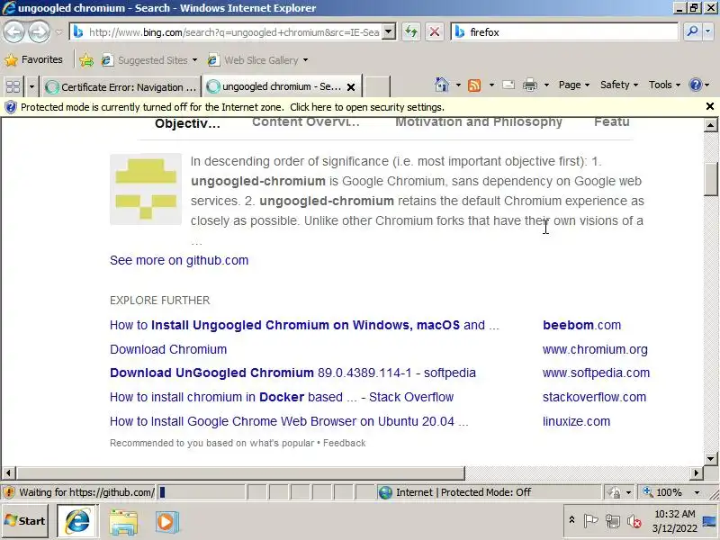Viewport: 720px width, 540px height.
Task: Expand the Home button dropdown arrow
Action: pyautogui.click(x=458, y=85)
